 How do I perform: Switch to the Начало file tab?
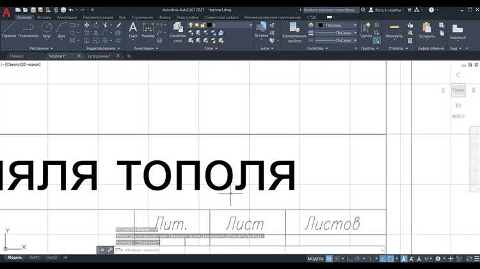click(17, 56)
